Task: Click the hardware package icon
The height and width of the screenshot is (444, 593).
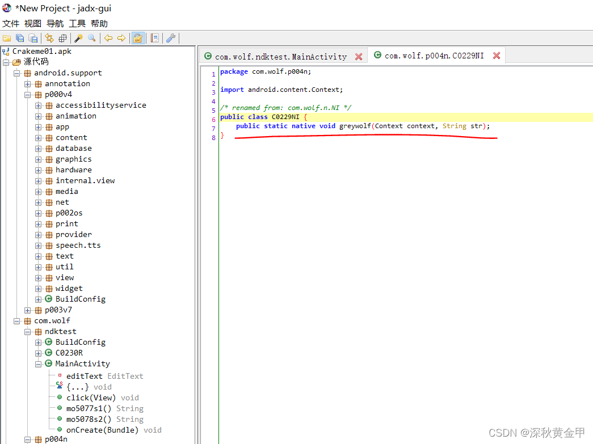Action: (49, 170)
